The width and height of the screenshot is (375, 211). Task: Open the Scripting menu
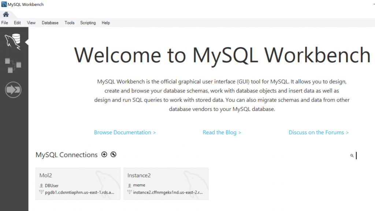(88, 23)
